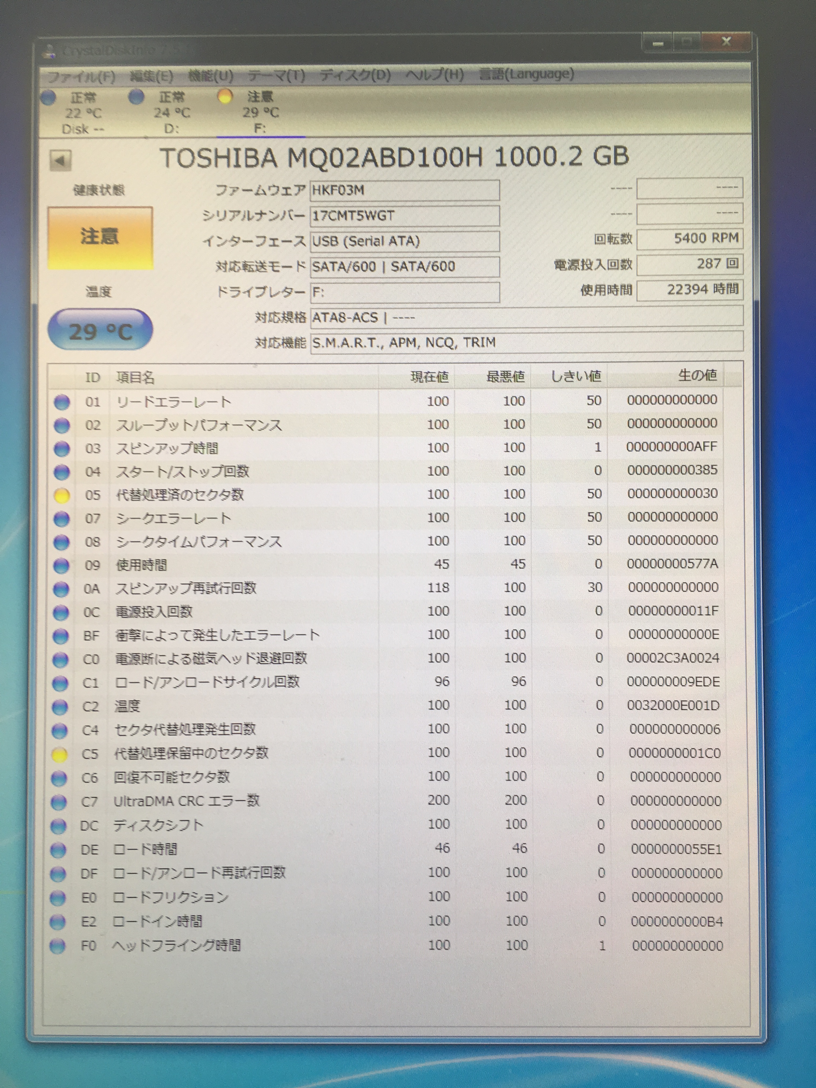
Task: Select the raw value 00002C3A0024
Action: click(672, 658)
